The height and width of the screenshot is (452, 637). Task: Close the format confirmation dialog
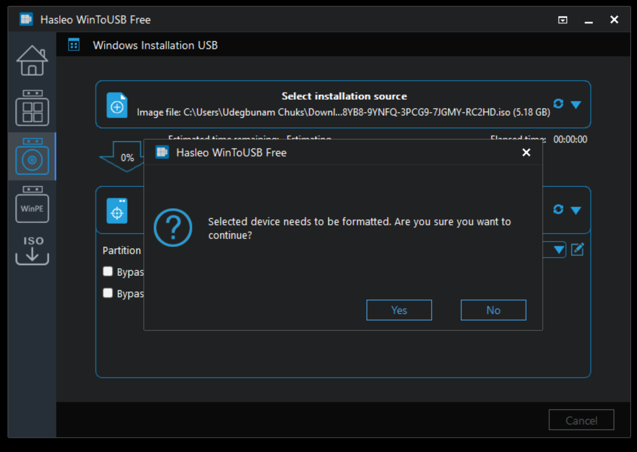(526, 152)
